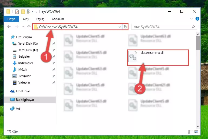The image size is (208, 139).
Task: Click the datenummx.dll gear file icon
Action: coord(133,57)
